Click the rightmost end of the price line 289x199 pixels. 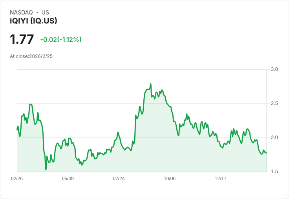[266, 153]
